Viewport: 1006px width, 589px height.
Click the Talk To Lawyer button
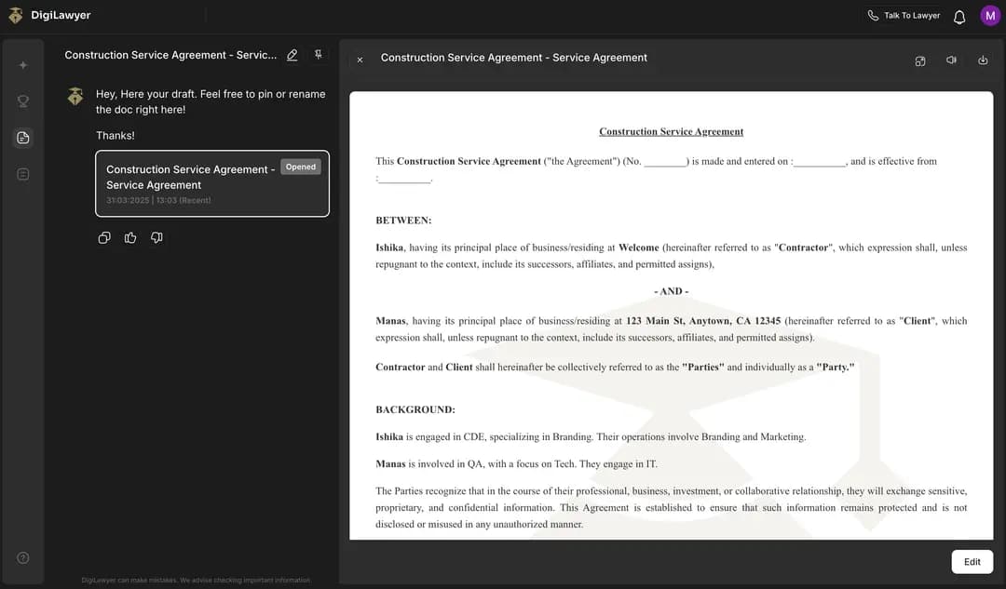903,16
